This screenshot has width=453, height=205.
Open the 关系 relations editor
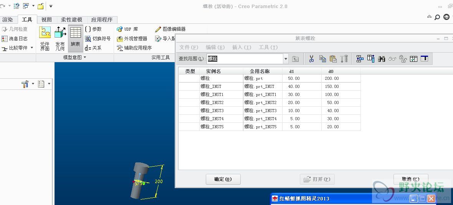(x=93, y=48)
